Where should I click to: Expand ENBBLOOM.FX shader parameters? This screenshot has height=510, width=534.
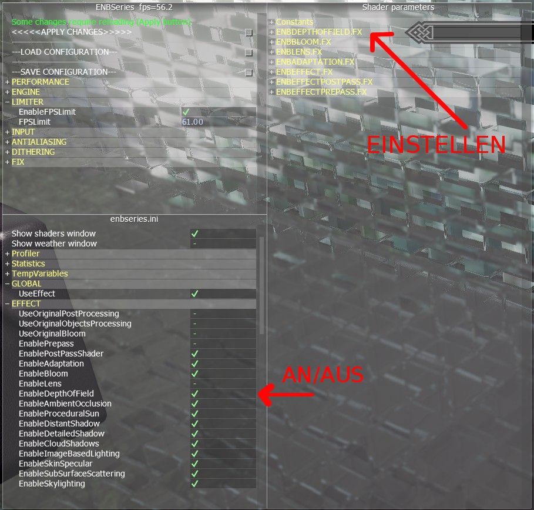pos(271,42)
